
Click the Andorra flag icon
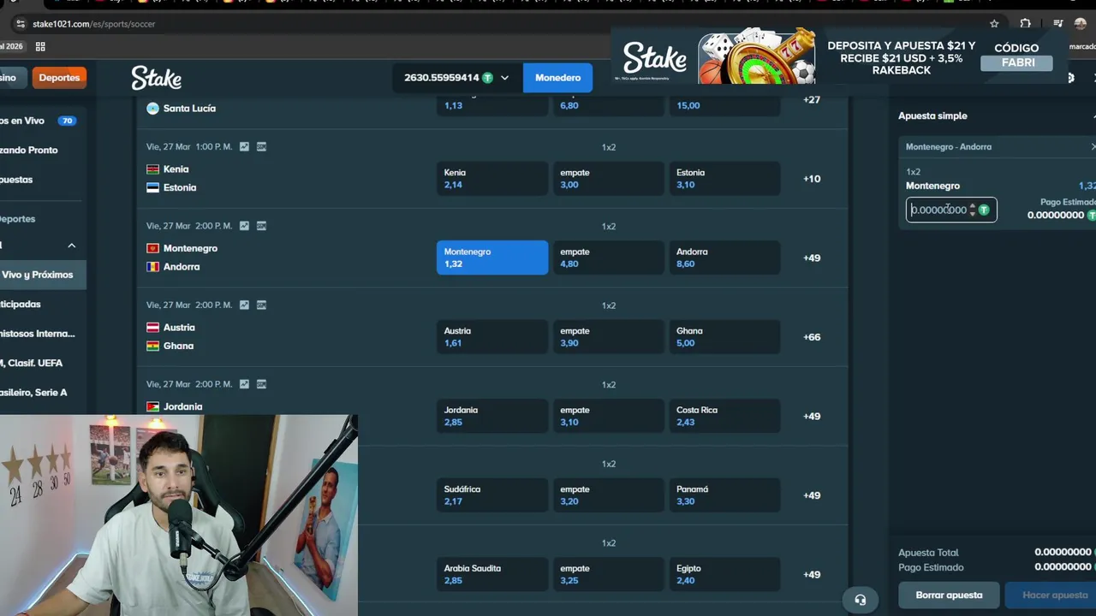(x=152, y=267)
